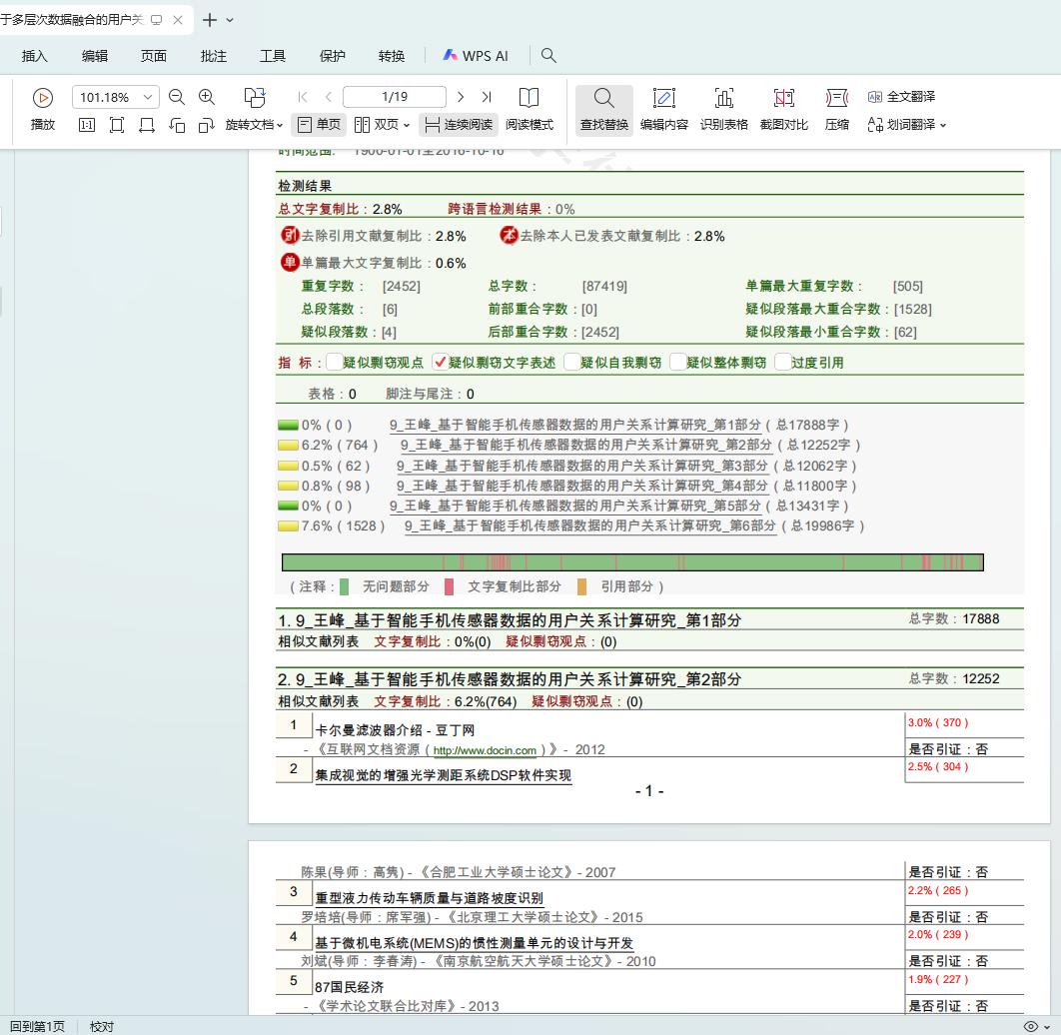Click the zoom out magnifier icon
Image resolution: width=1061 pixels, height=1035 pixels.
(x=177, y=97)
